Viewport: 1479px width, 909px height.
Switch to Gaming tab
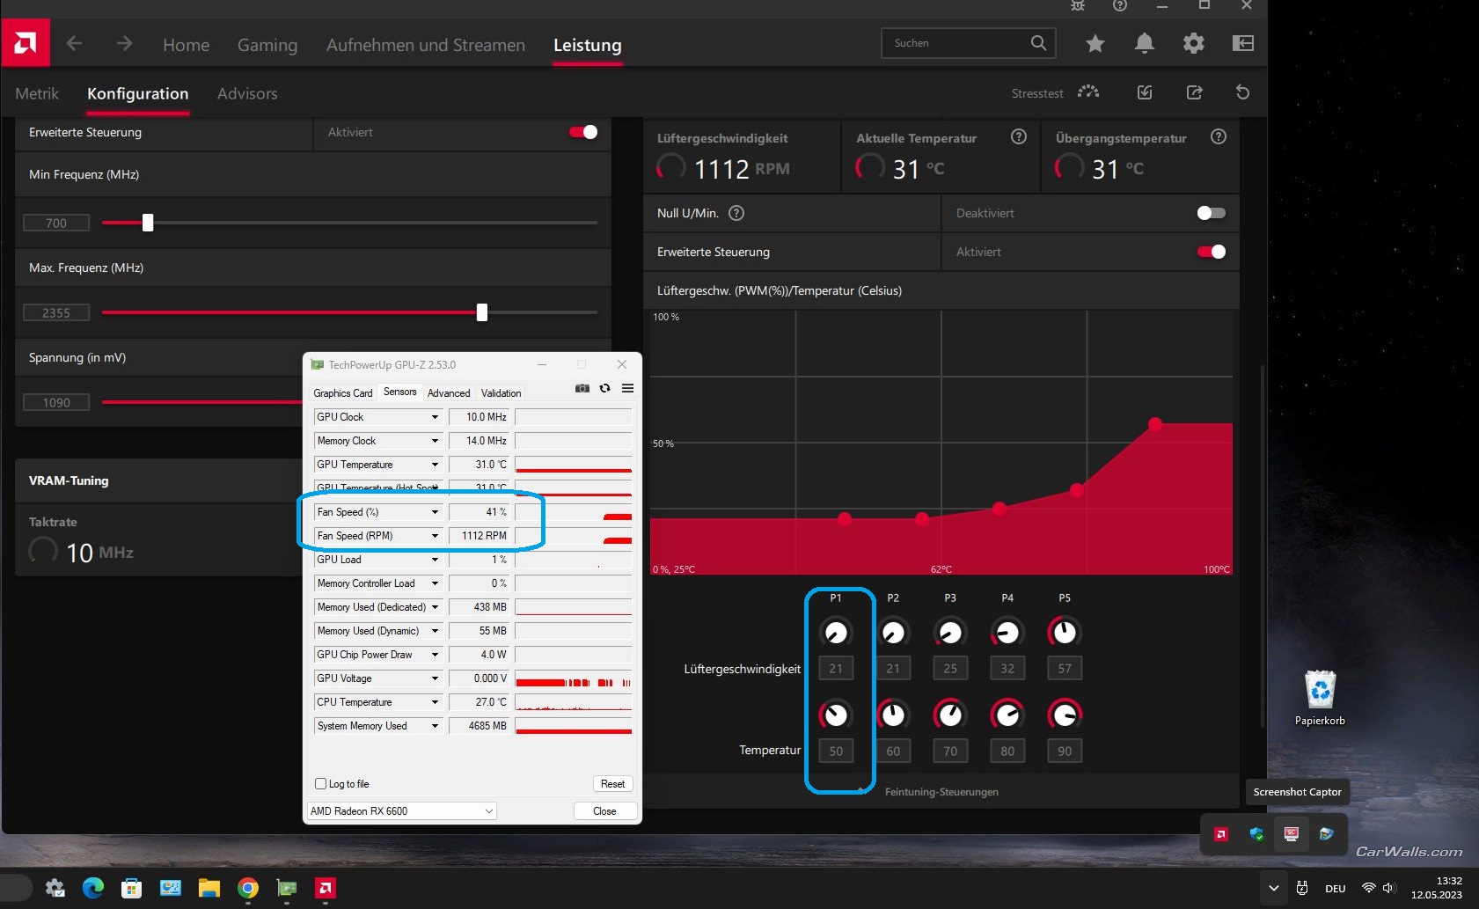(x=267, y=45)
